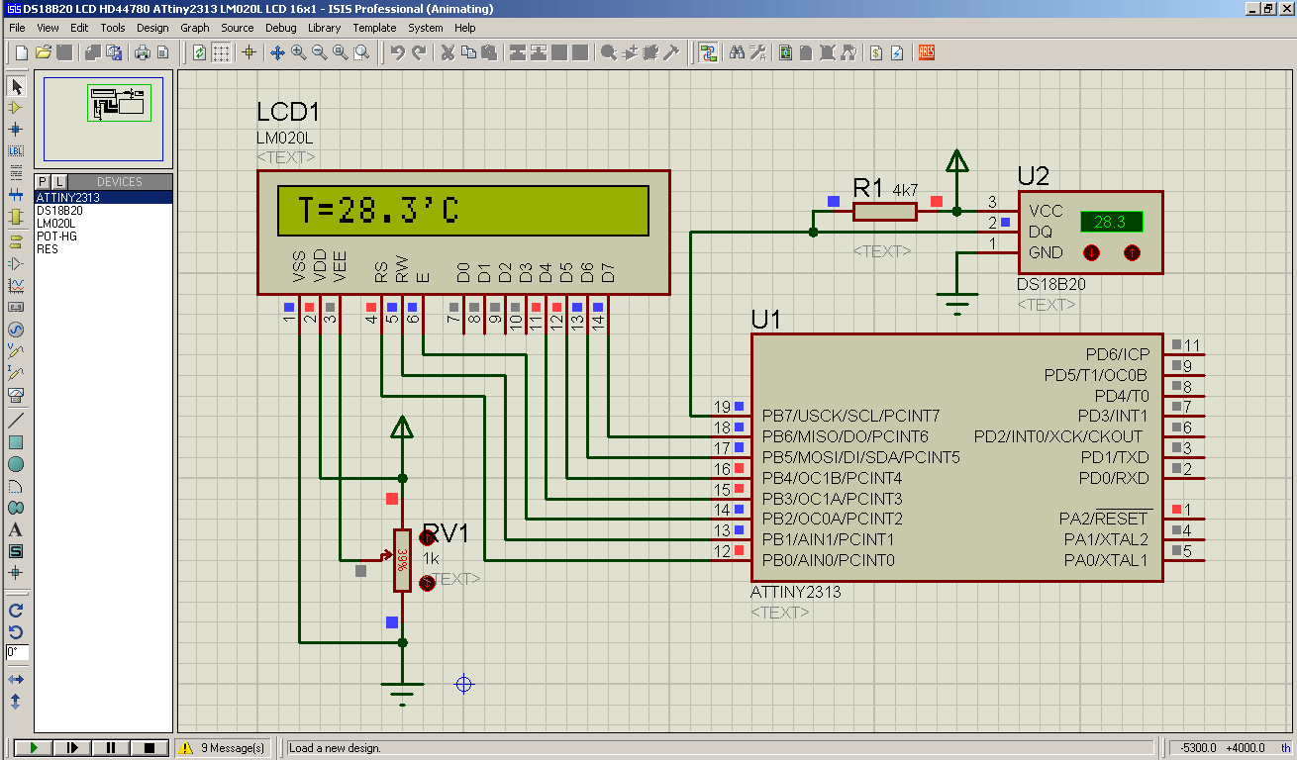Viewport: 1297px width, 760px height.
Task: Stop the simulation with stop button
Action: pyautogui.click(x=150, y=748)
